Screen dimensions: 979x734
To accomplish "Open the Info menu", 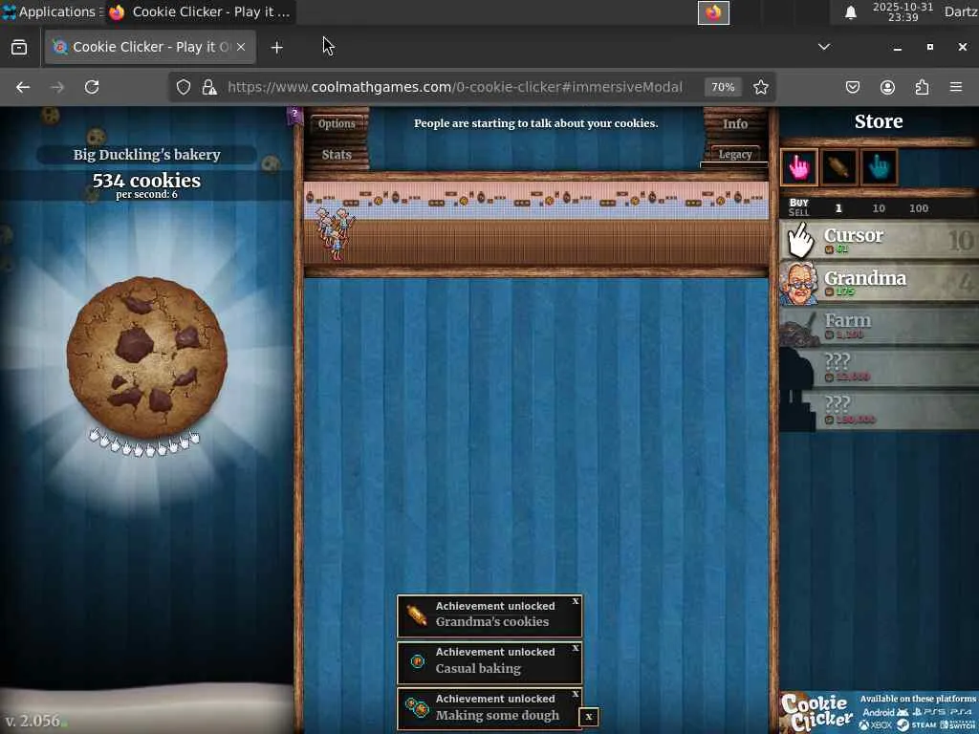I will coord(735,123).
